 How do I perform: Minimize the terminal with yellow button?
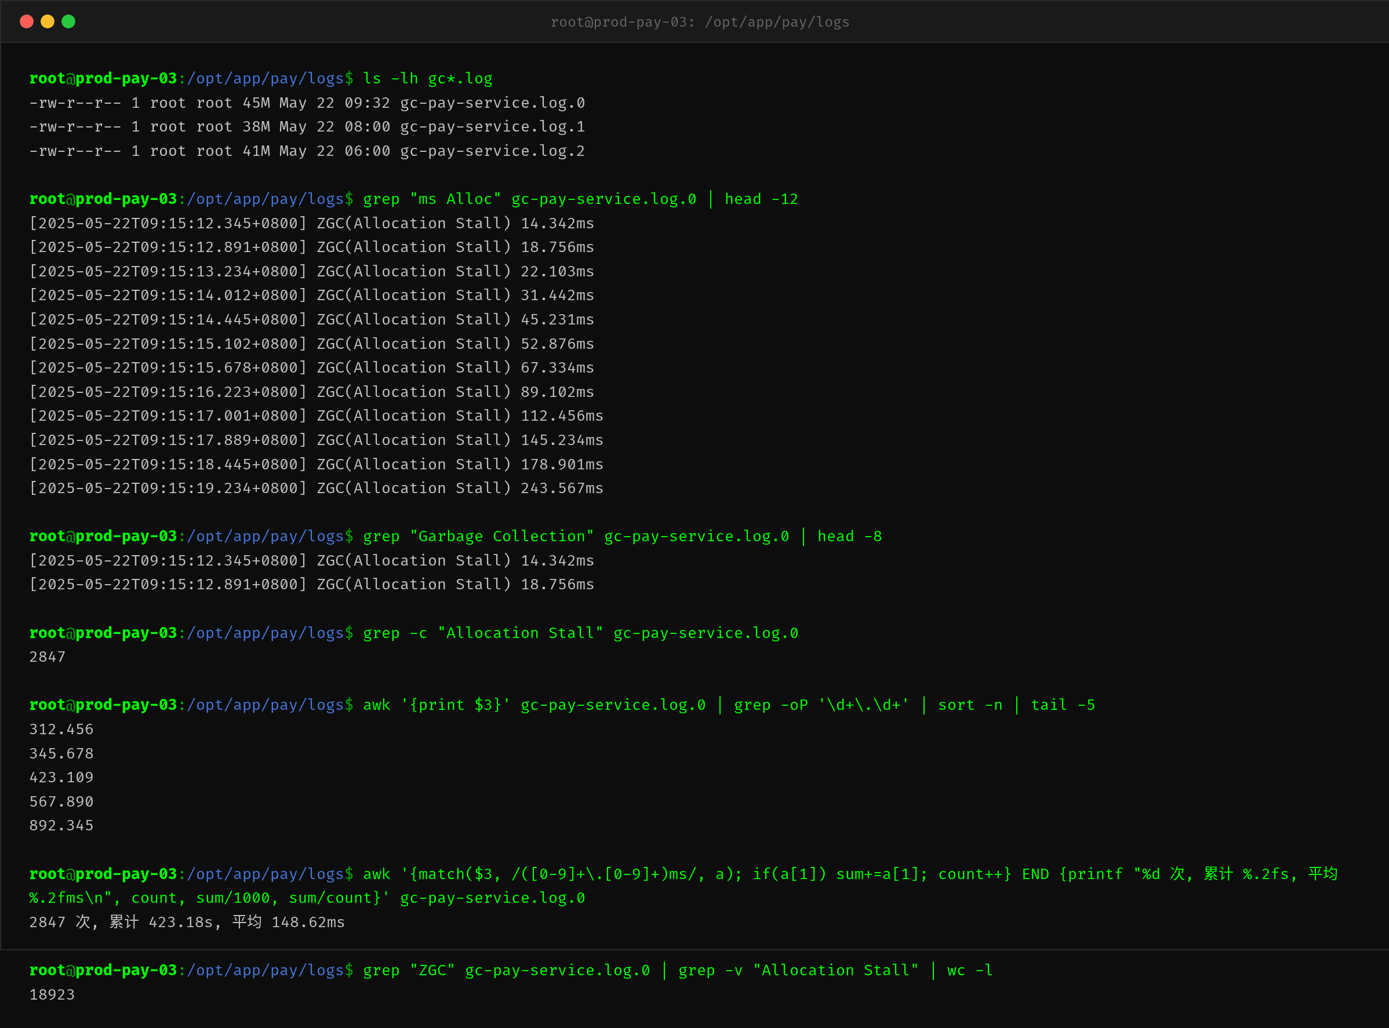tap(48, 22)
